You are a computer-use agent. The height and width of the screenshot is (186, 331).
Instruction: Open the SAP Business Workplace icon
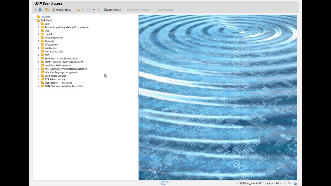(x=47, y=10)
